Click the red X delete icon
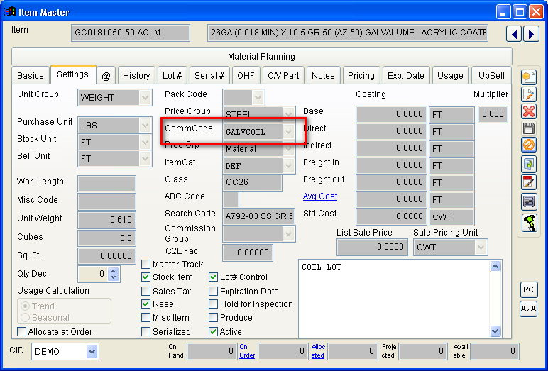548x371 pixels. coord(529,111)
